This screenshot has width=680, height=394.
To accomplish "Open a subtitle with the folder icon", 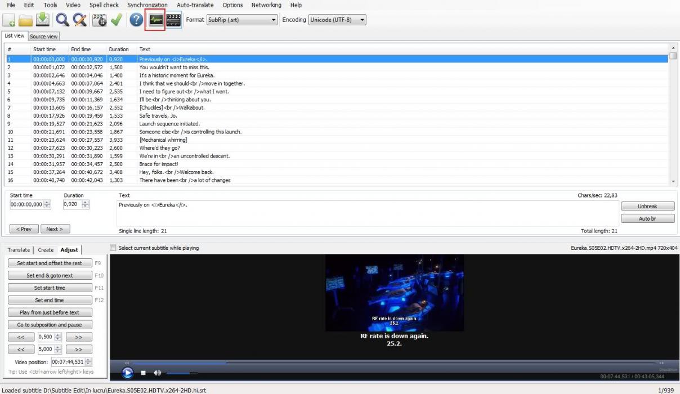I will [x=25, y=20].
